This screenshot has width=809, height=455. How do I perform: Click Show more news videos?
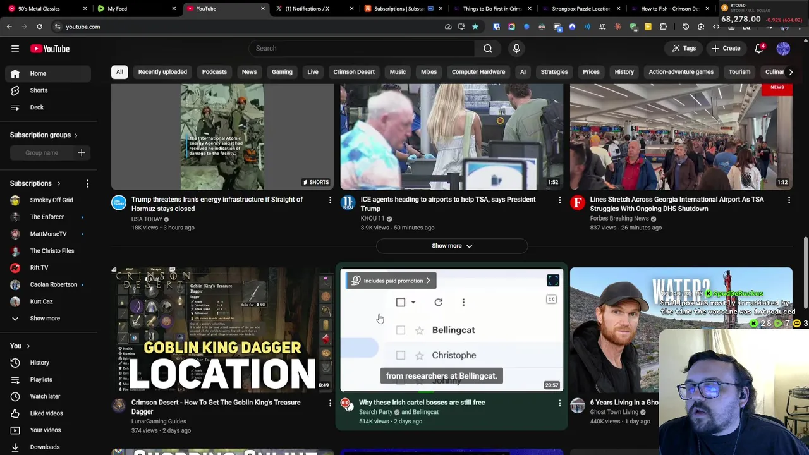[452, 246]
